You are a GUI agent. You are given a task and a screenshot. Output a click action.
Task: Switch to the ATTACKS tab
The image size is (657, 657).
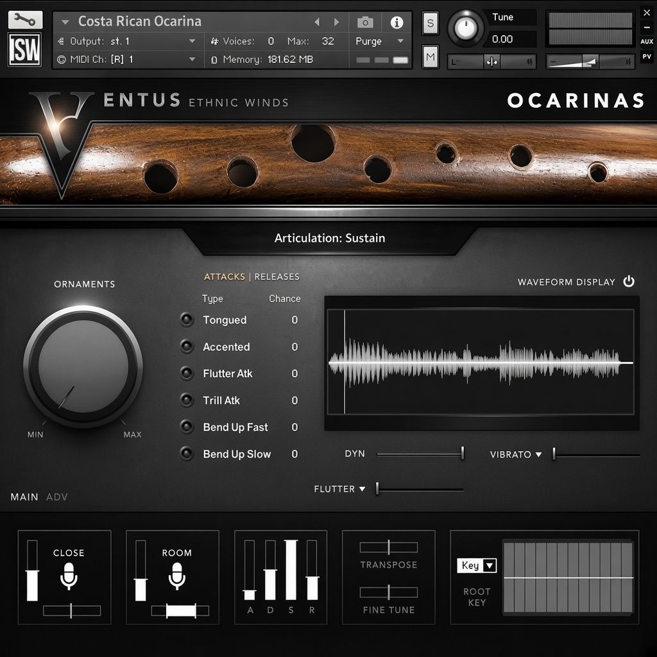[224, 277]
